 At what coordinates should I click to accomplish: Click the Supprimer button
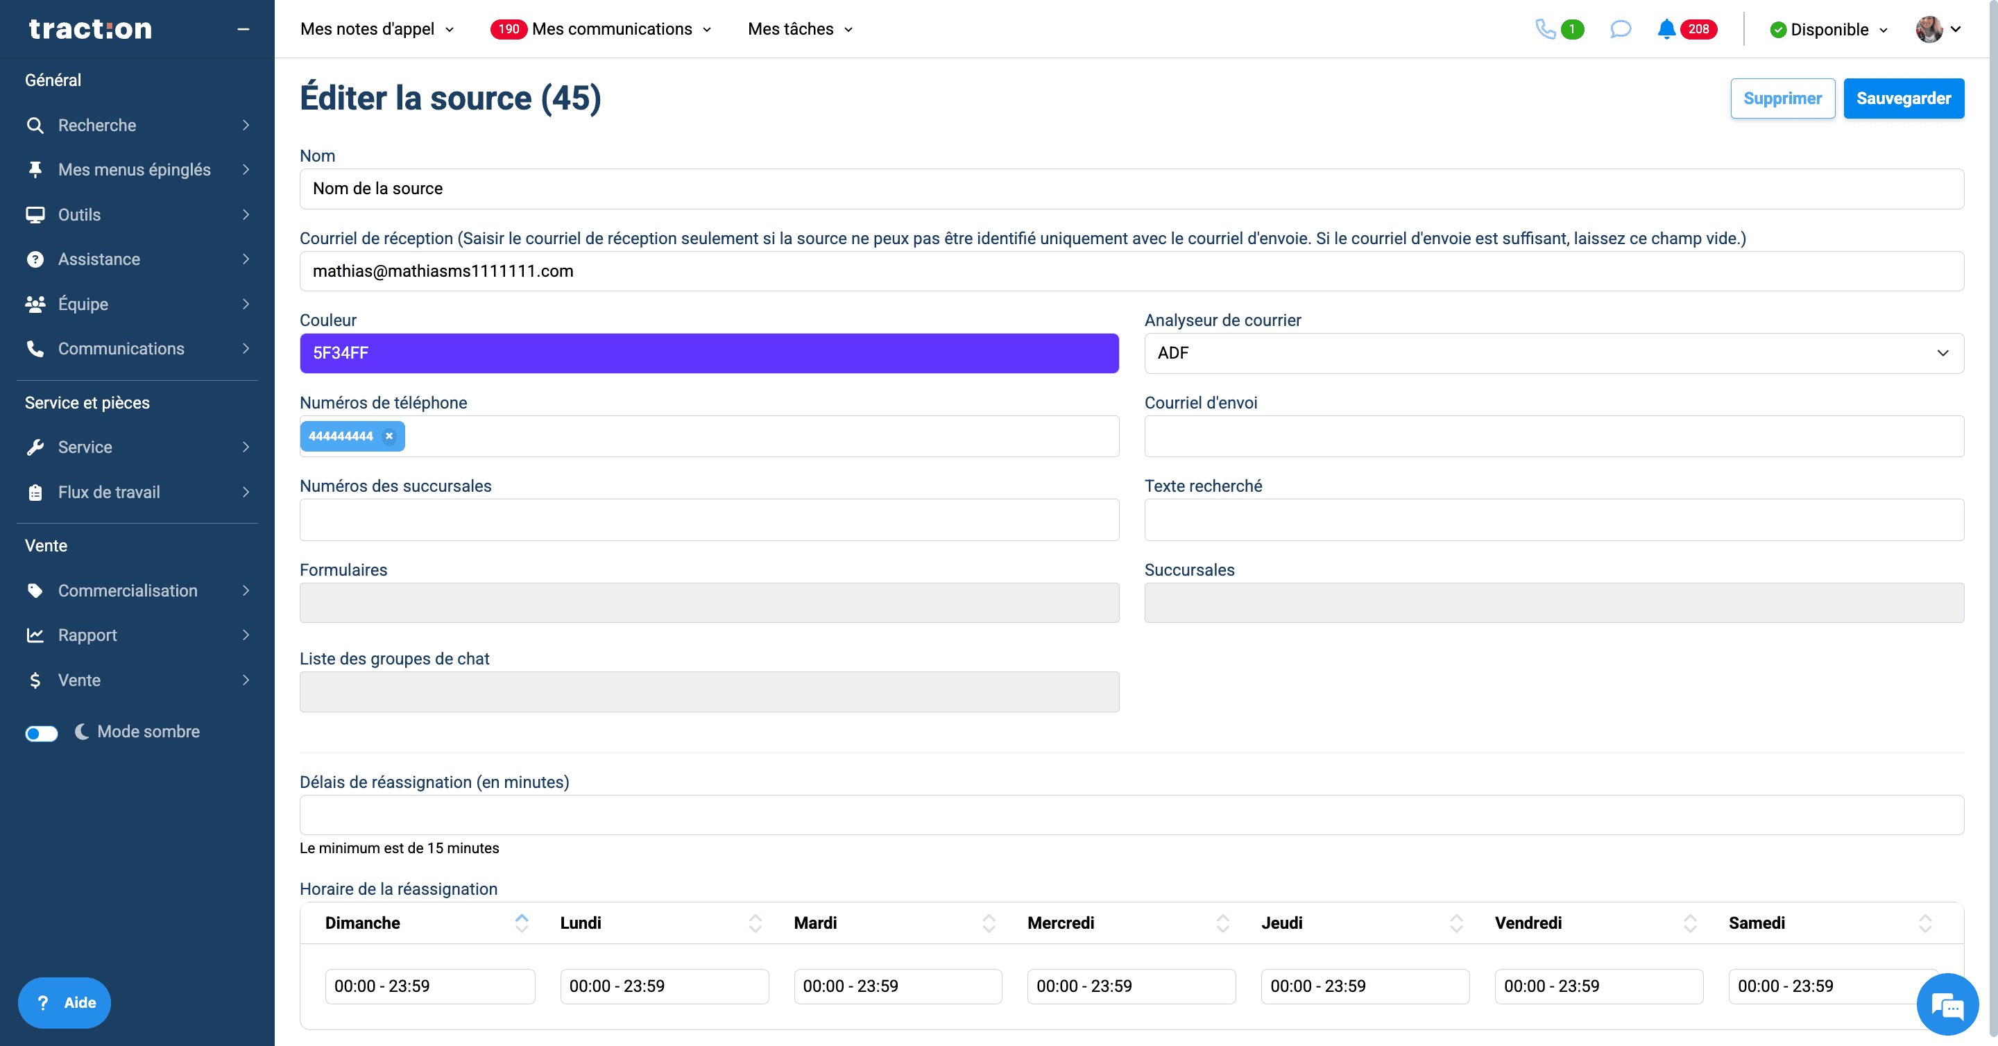[x=1782, y=98]
